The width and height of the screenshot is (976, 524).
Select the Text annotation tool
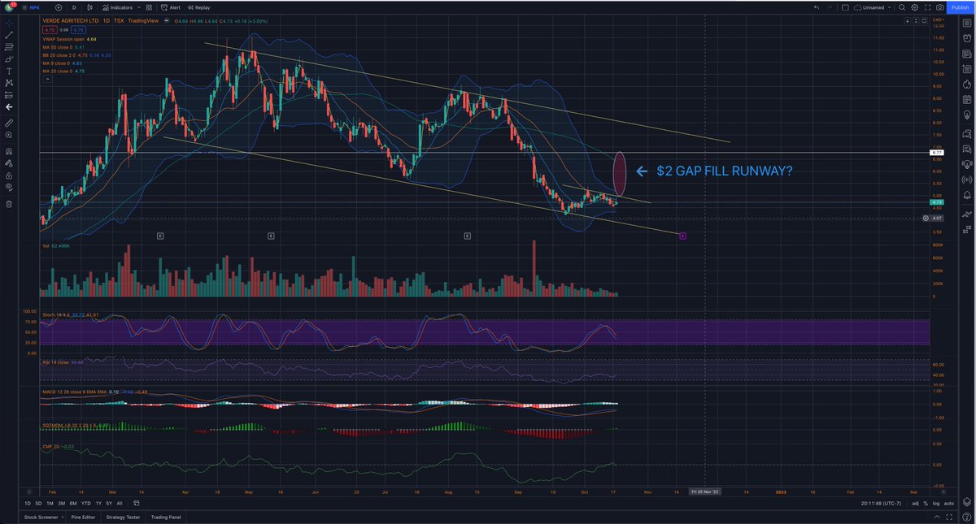9,71
